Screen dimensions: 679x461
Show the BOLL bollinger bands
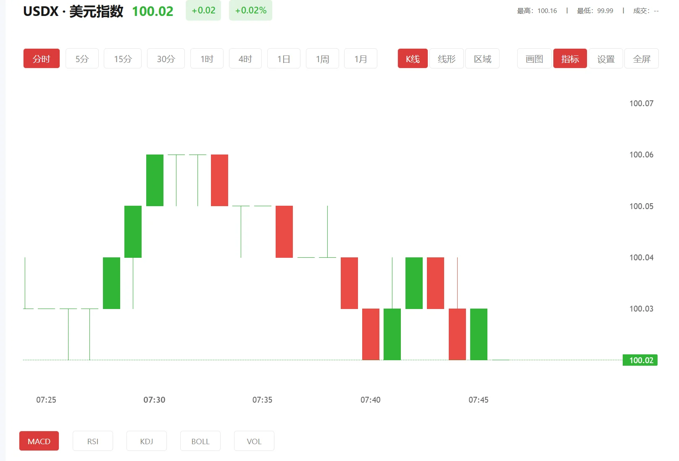[x=200, y=441]
